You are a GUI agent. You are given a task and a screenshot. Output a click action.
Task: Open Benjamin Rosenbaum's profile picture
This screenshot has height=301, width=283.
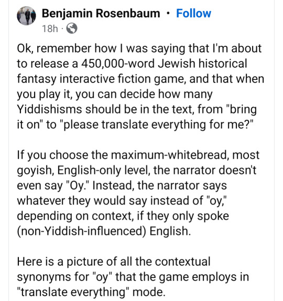(x=26, y=16)
